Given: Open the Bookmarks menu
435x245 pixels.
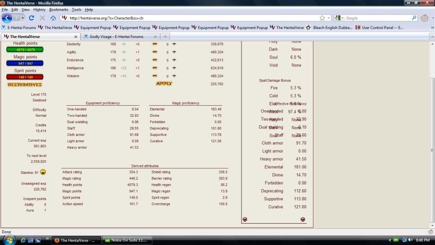Looking at the screenshot, I should point(59,9).
